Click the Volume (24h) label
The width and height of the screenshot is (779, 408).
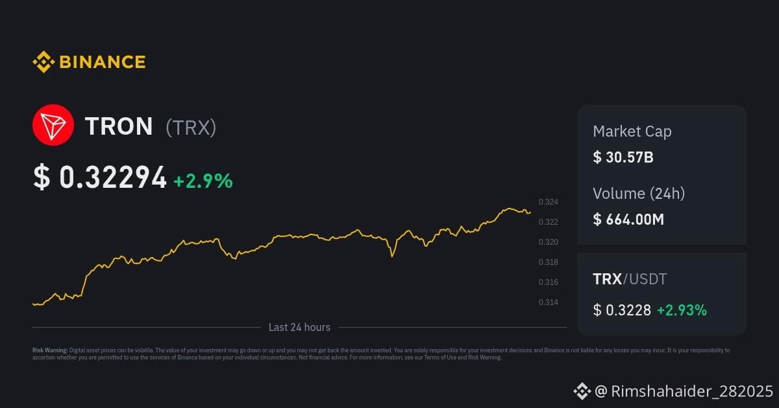[x=639, y=193]
